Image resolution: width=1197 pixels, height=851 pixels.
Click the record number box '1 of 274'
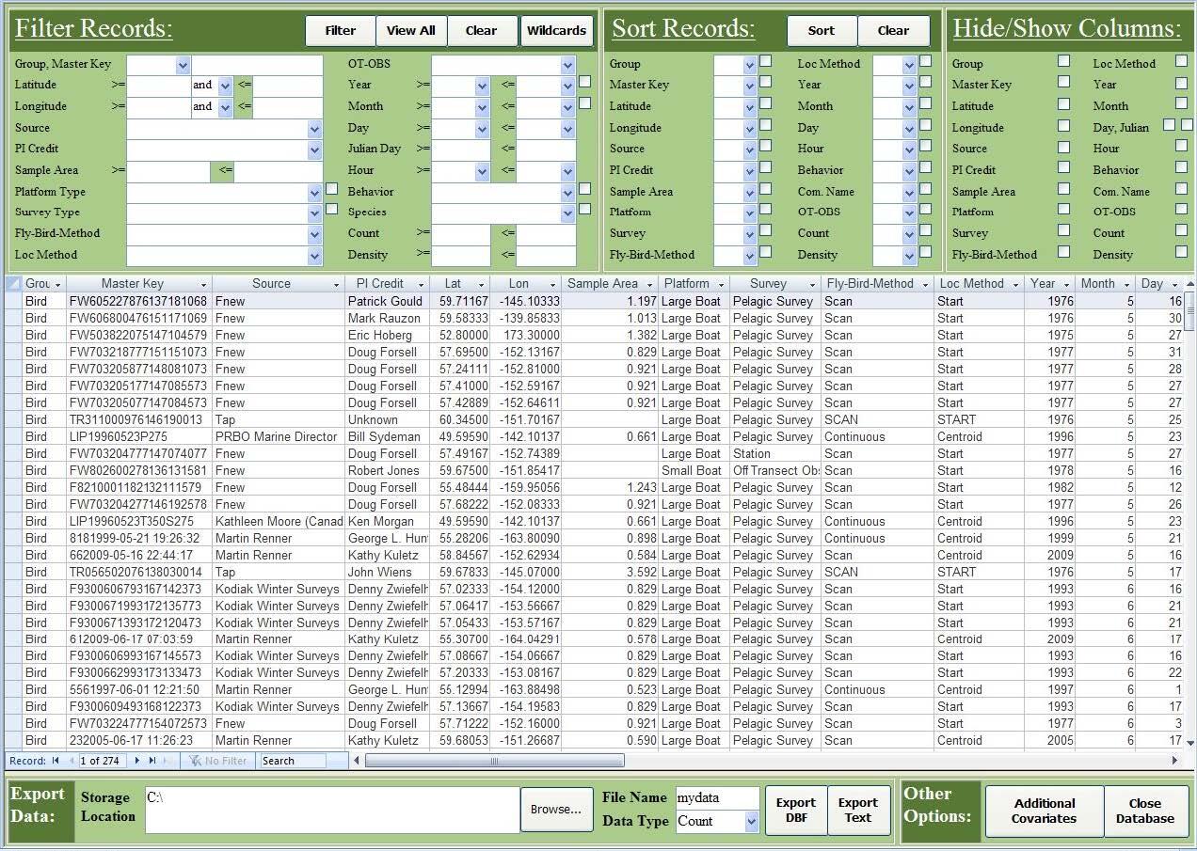(x=103, y=761)
